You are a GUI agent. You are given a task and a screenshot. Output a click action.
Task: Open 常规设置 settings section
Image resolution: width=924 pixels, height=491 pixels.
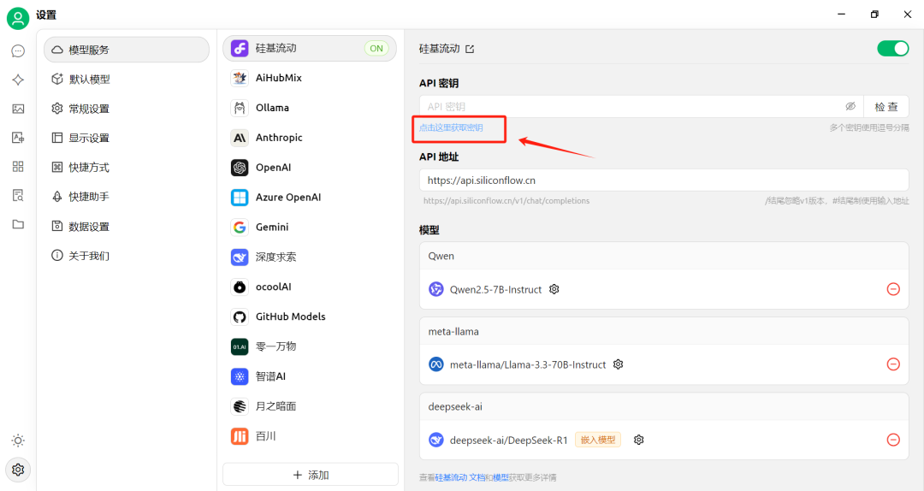[127, 109]
